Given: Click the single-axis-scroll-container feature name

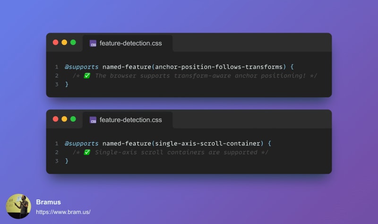Looking at the screenshot, I should 207,144.
